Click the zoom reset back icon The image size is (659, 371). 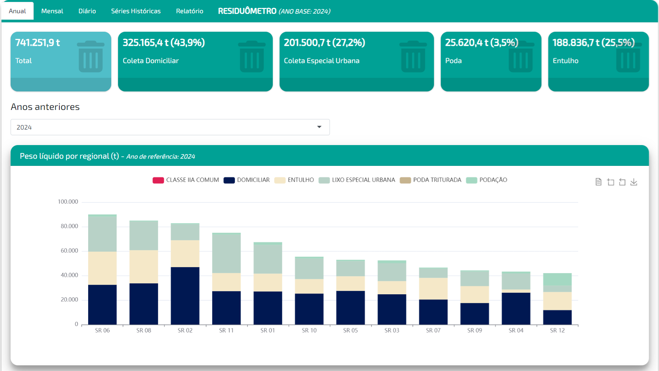(622, 182)
